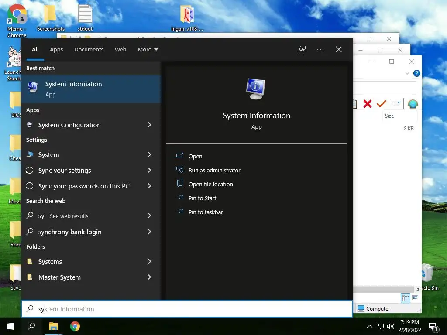Switch to the Web search tab
447x335 pixels.
coord(120,50)
